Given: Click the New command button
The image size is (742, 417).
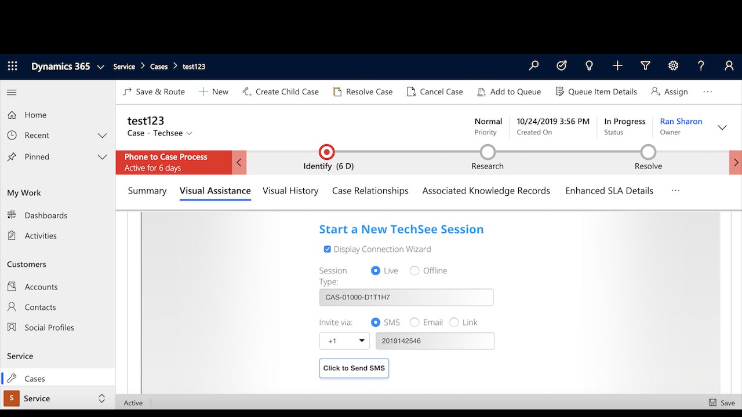Looking at the screenshot, I should [213, 92].
